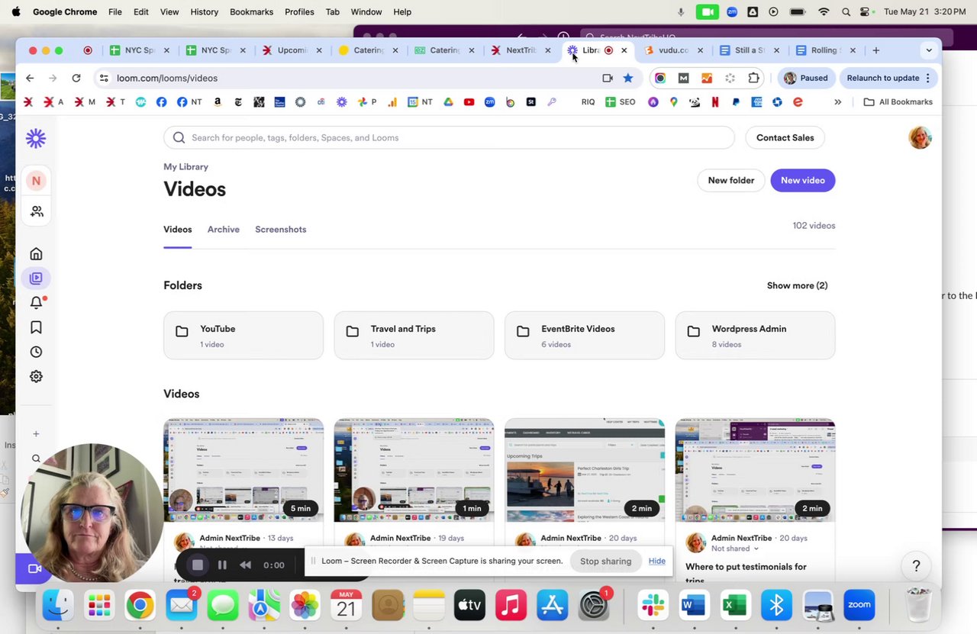Viewport: 977px width, 634px height.
Task: Click the New folder button
Action: tap(731, 180)
